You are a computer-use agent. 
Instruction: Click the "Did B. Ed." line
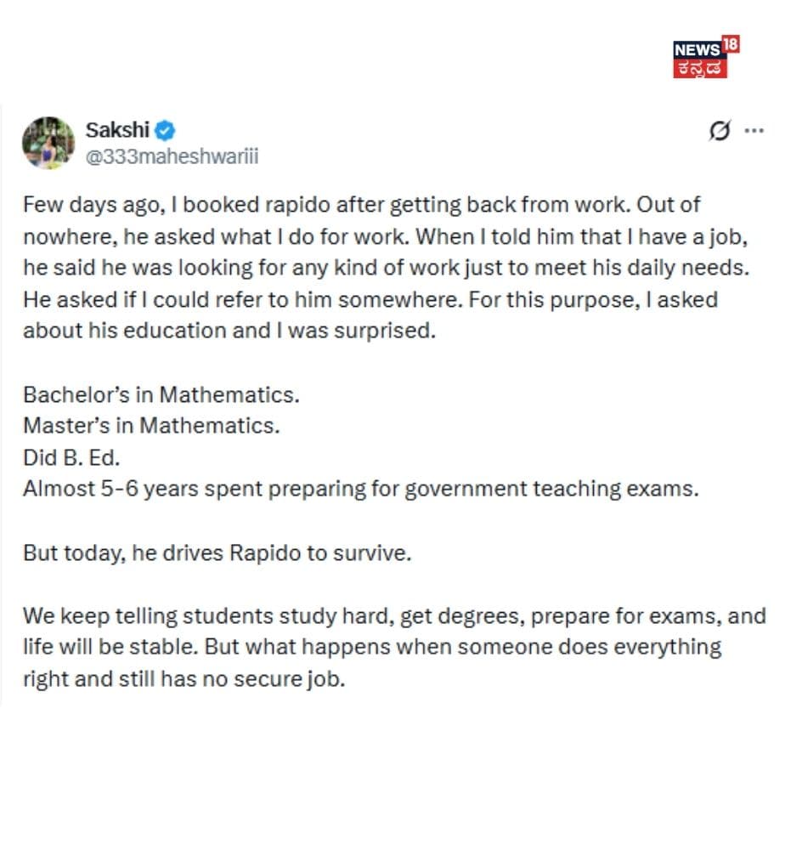click(71, 458)
